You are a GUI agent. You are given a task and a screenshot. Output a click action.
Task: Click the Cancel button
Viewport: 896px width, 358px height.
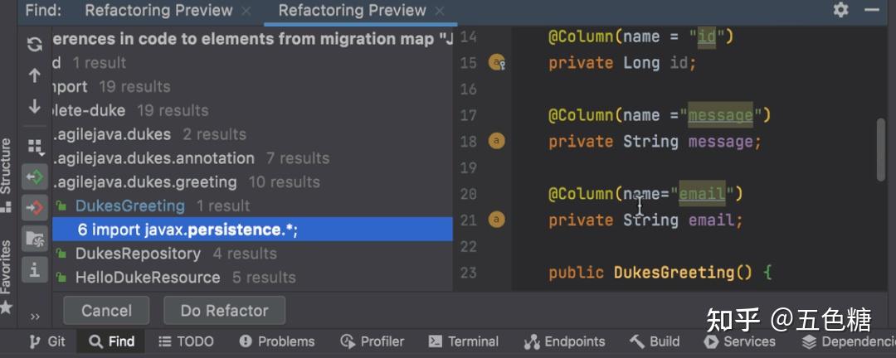tap(106, 311)
